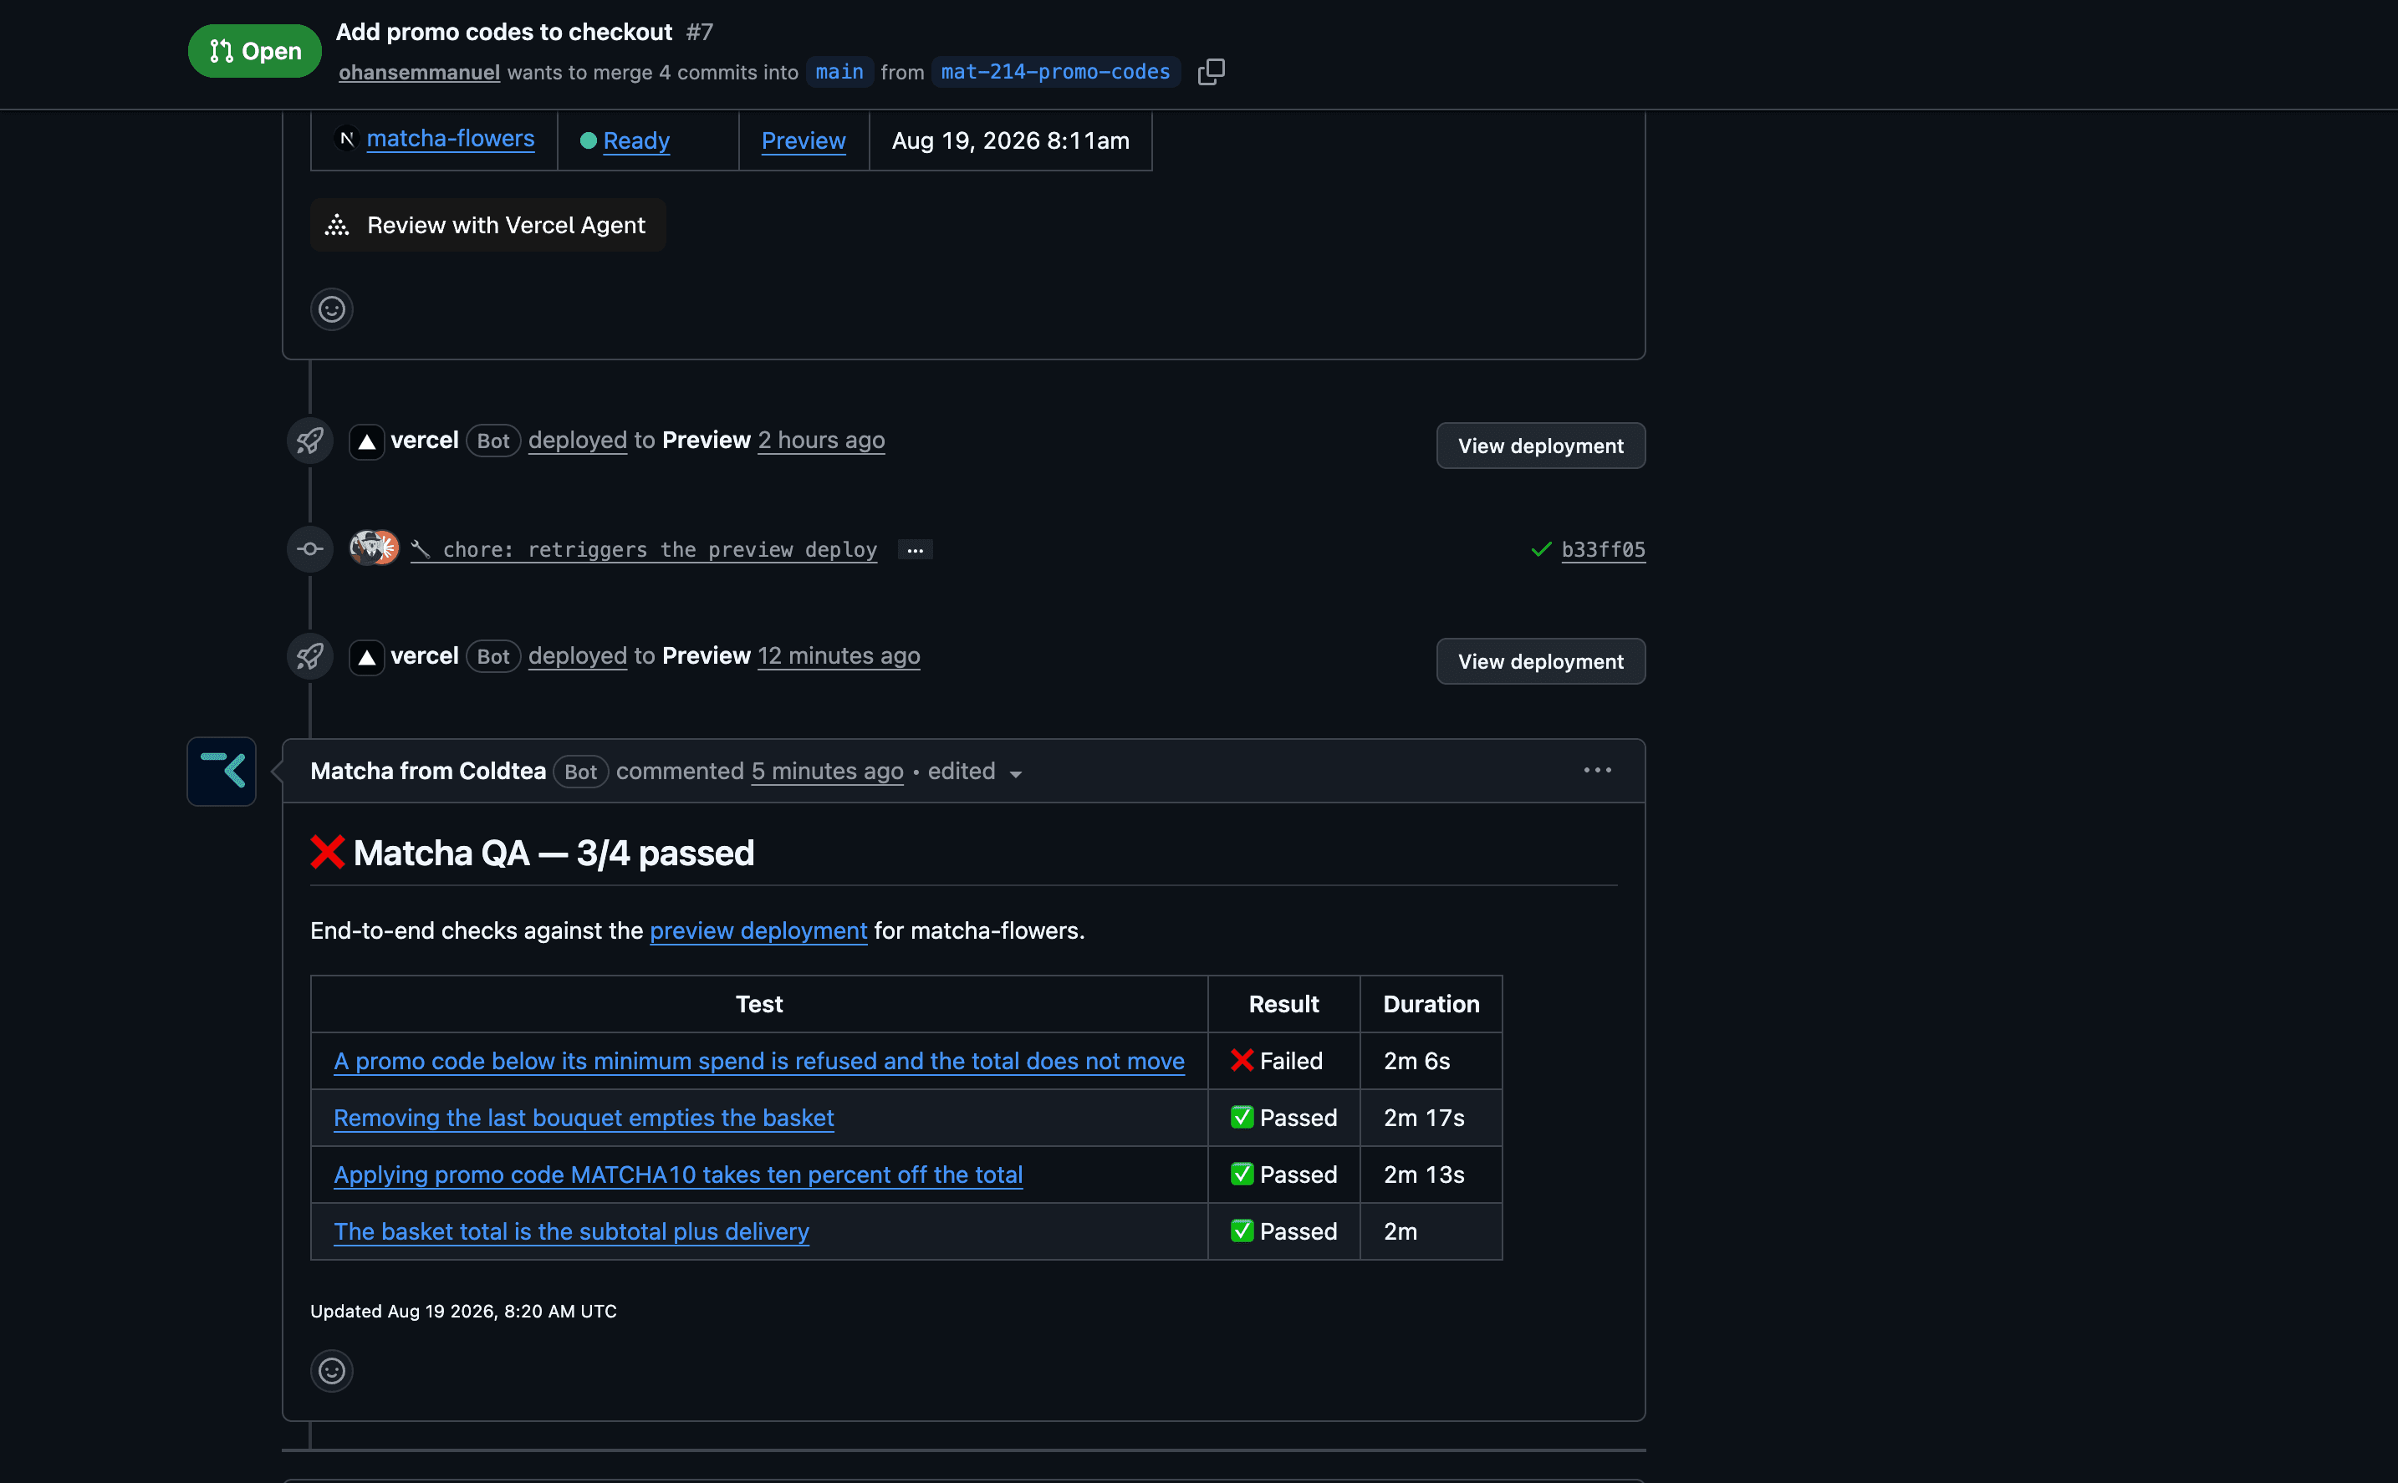Screen dimensions: 2398x1483
Task: Click the Aug 19, 2026 8:11am cell
Action: [1010, 141]
